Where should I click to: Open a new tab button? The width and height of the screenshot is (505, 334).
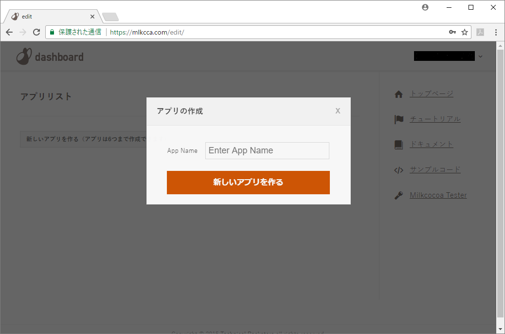[110, 17]
